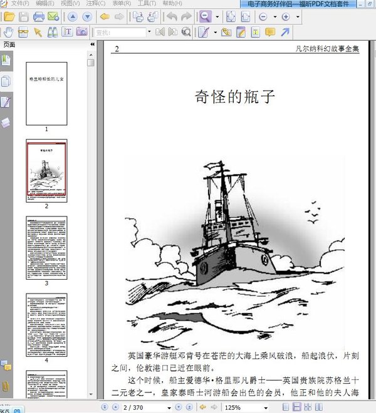Click the zoom in plus icon
Image resolution: width=376 pixels, height=413 pixels.
tap(286, 17)
